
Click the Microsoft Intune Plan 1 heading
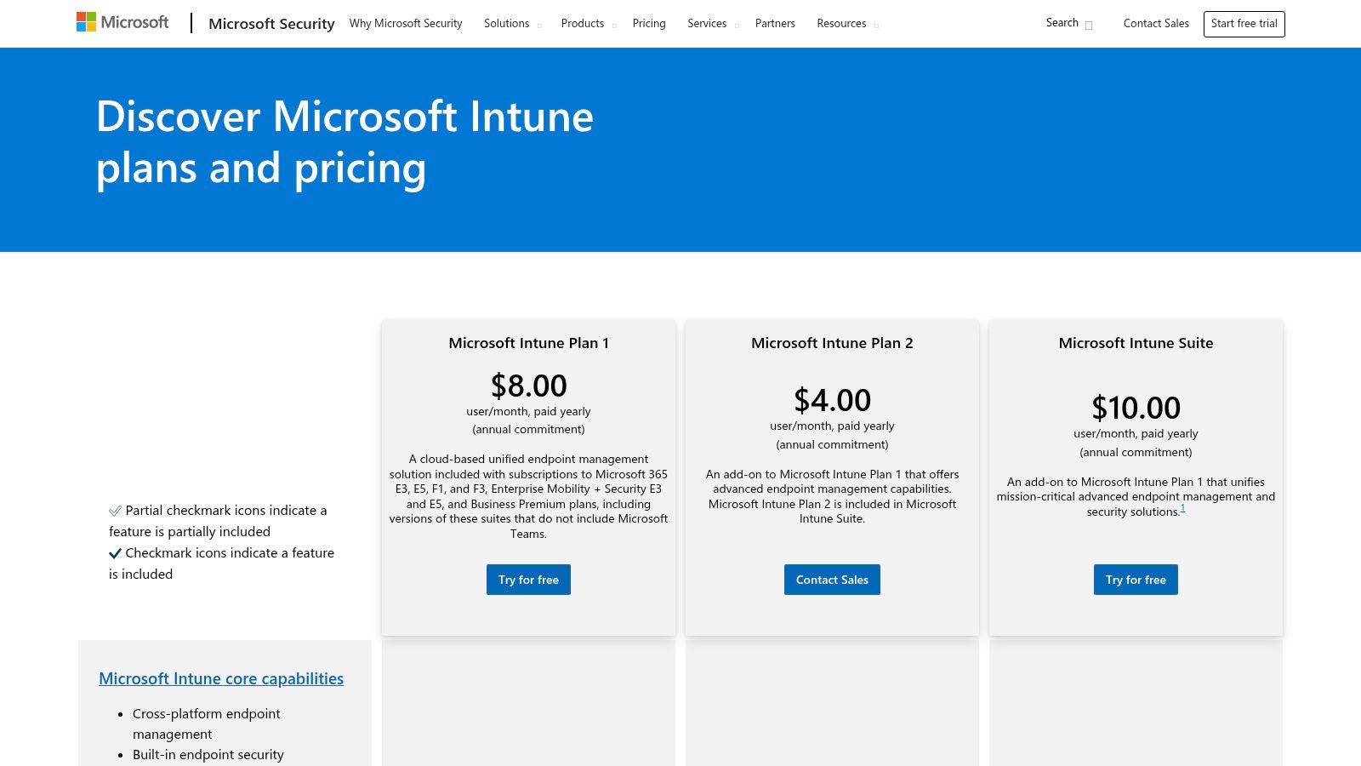528,343
